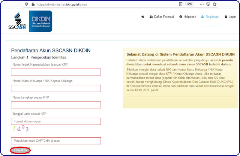Open the page actions three-dot menu
Image resolution: width=240 pixels, height=156 pixels.
point(202,4)
